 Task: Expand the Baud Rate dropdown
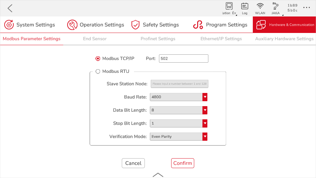tap(205, 97)
